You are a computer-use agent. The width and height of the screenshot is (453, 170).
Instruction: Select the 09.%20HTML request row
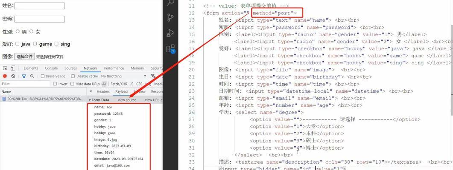point(43,99)
